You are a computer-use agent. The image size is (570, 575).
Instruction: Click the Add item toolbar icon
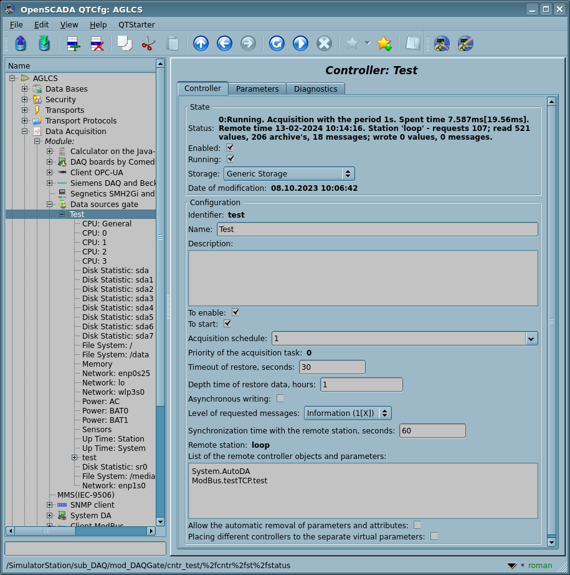[74, 43]
